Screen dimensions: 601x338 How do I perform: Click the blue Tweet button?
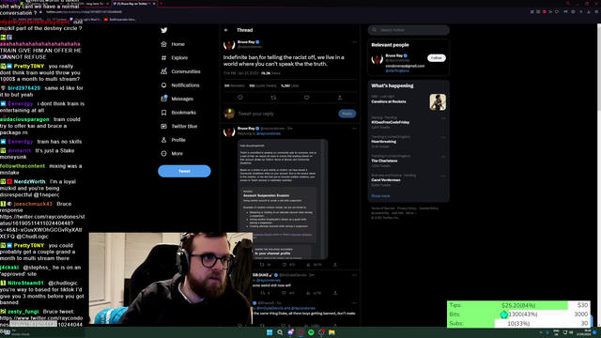[184, 171]
